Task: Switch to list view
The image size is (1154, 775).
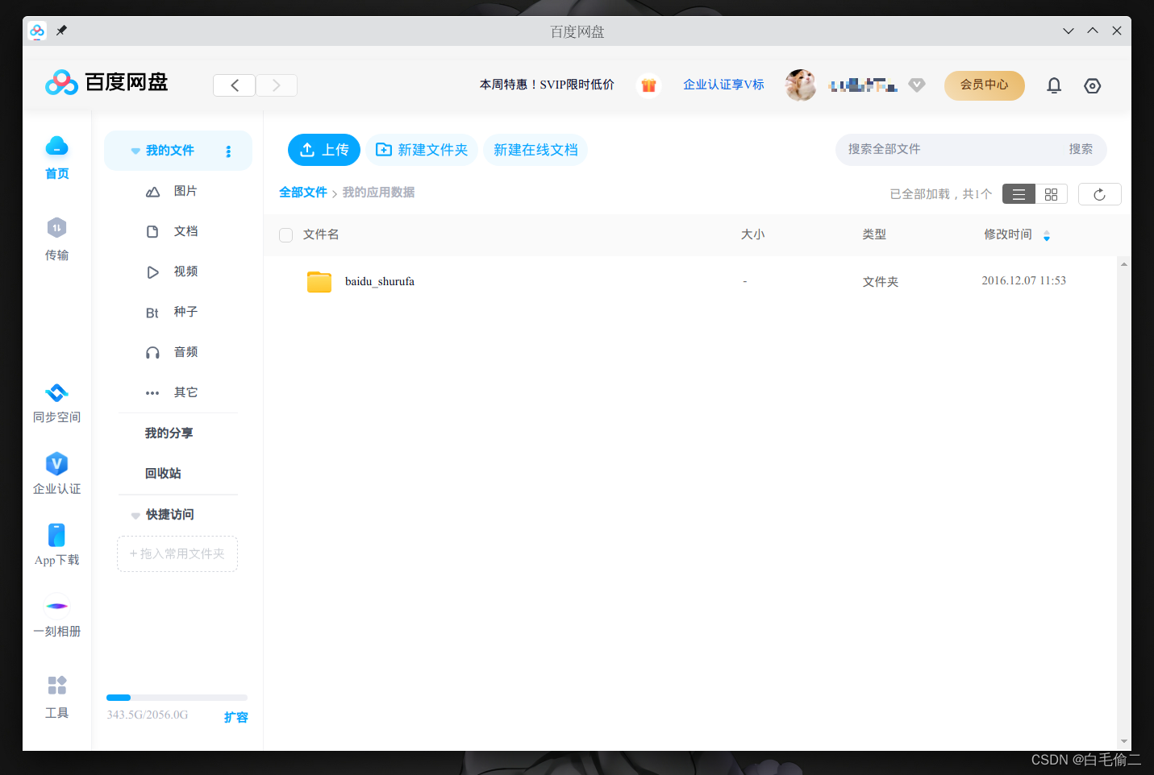Action: [x=1019, y=194]
